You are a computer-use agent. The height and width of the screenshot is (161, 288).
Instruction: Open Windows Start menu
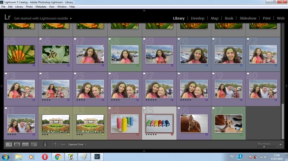[x=6, y=157]
